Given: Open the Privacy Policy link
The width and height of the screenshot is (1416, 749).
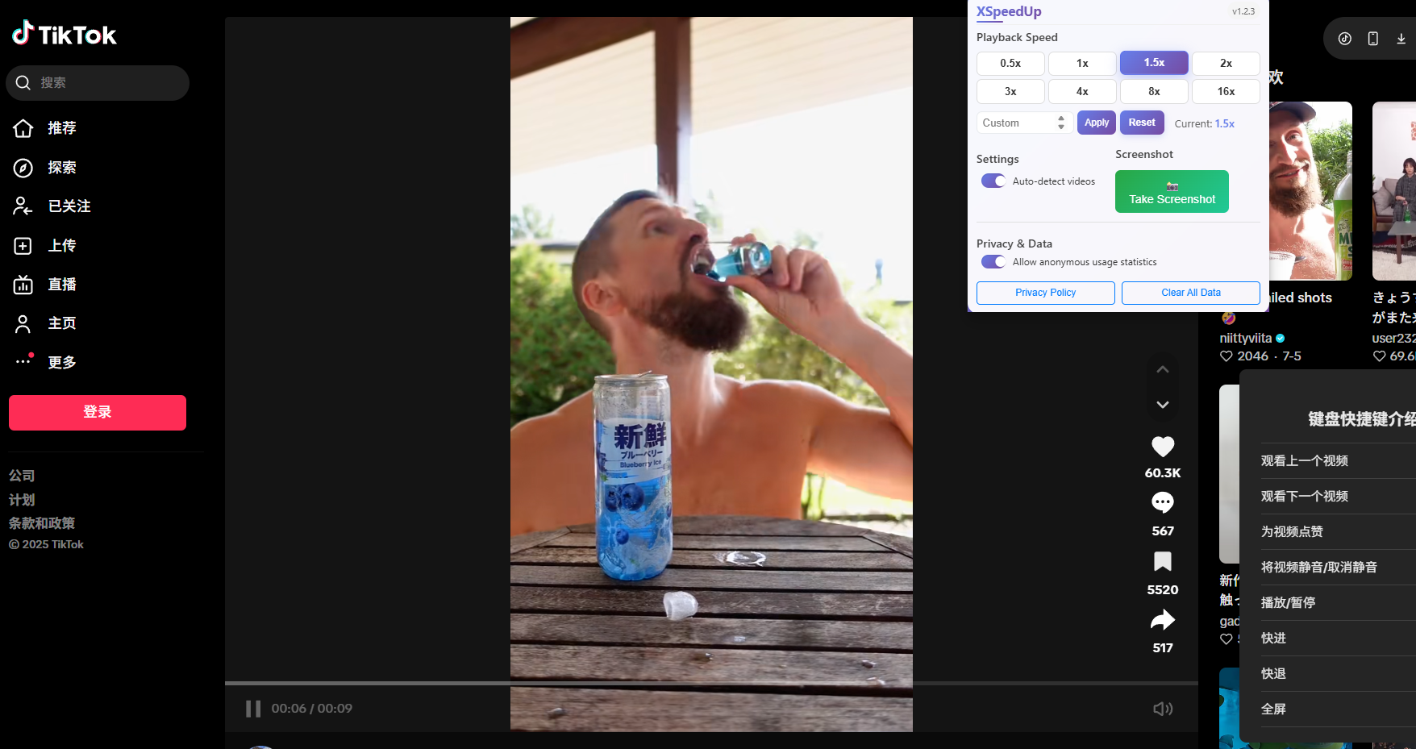Looking at the screenshot, I should pos(1045,293).
